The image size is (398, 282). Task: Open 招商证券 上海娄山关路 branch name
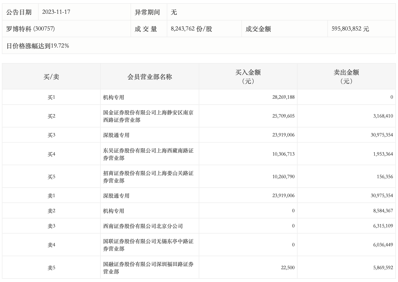coord(148,177)
